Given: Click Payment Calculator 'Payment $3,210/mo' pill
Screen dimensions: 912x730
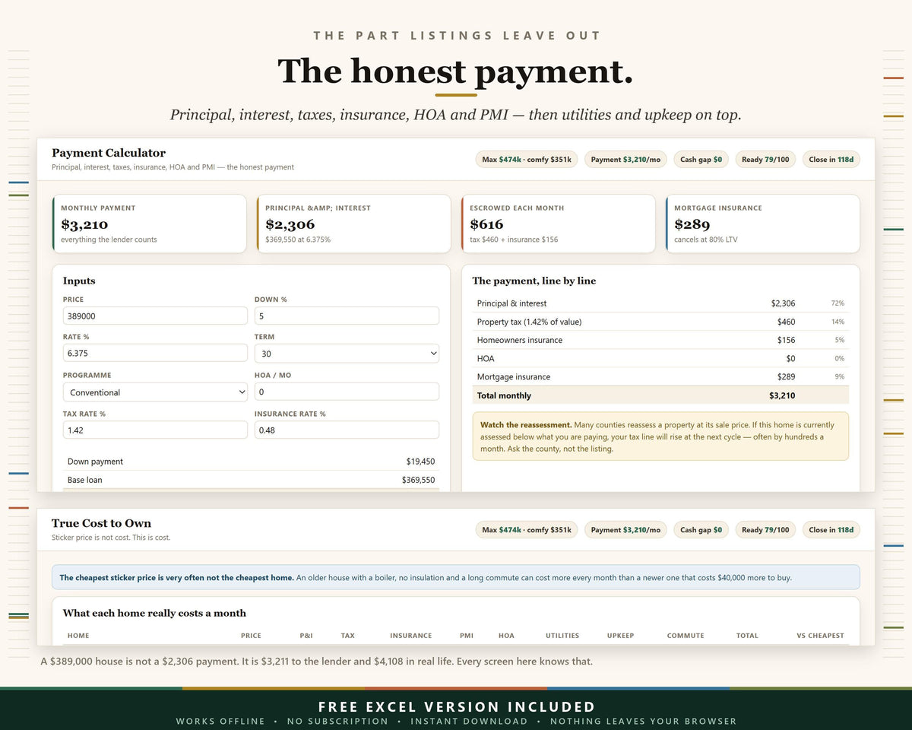Looking at the screenshot, I should tap(625, 160).
